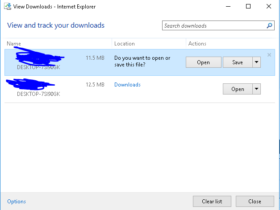The width and height of the screenshot is (280, 210).
Task: Maximize the View Downloads window
Action: tap(248, 6)
